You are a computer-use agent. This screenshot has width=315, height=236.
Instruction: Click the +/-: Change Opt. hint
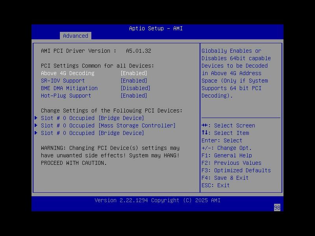[x=226, y=148]
